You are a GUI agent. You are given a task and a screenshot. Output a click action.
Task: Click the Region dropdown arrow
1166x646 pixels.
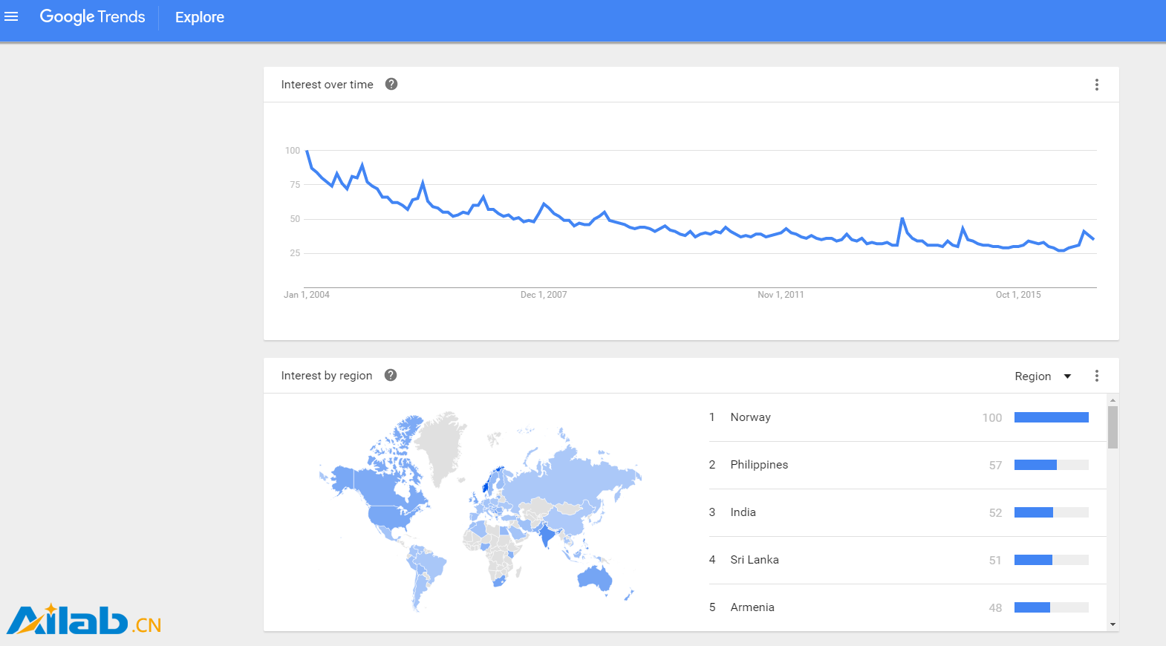[x=1067, y=376]
